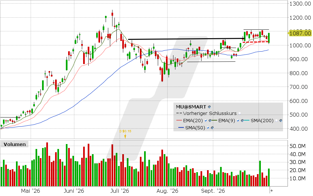Click the EMA(9) legend label
This screenshot has height=196, width=313.
click(227, 121)
